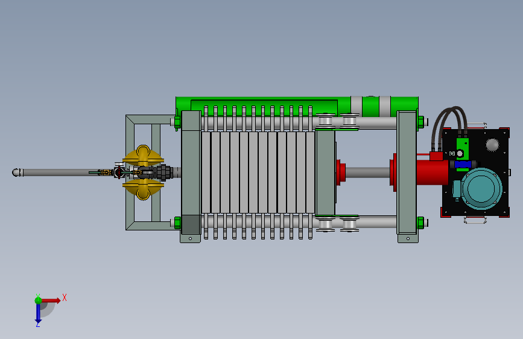523x339 pixels.
Task: Select the gray piston rod between the red flanges
Action: coord(367,173)
